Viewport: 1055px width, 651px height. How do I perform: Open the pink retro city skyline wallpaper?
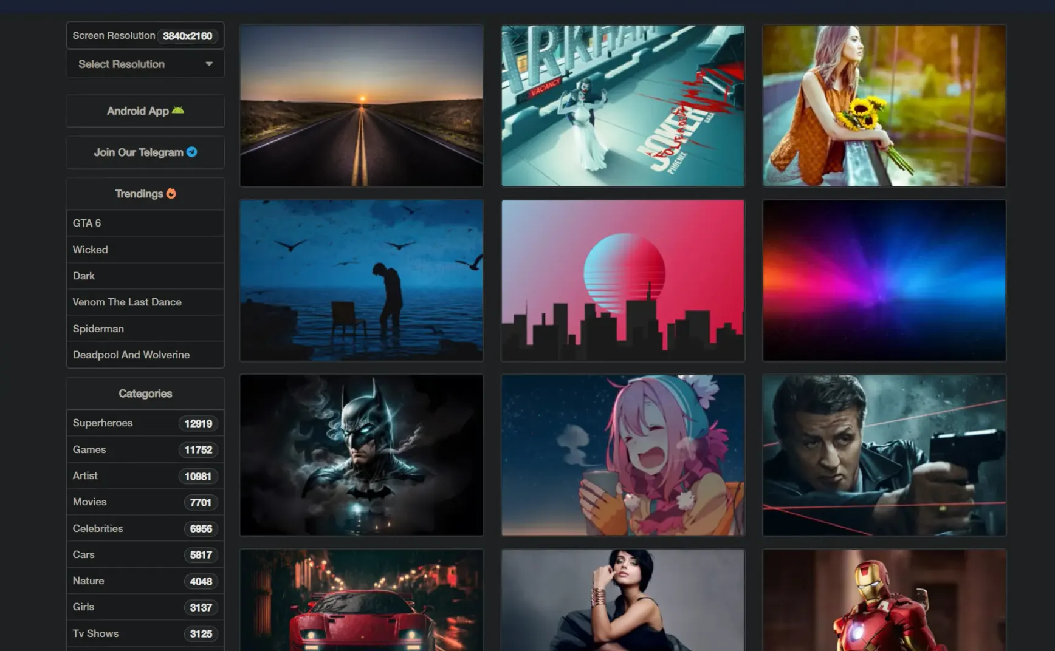(x=623, y=281)
